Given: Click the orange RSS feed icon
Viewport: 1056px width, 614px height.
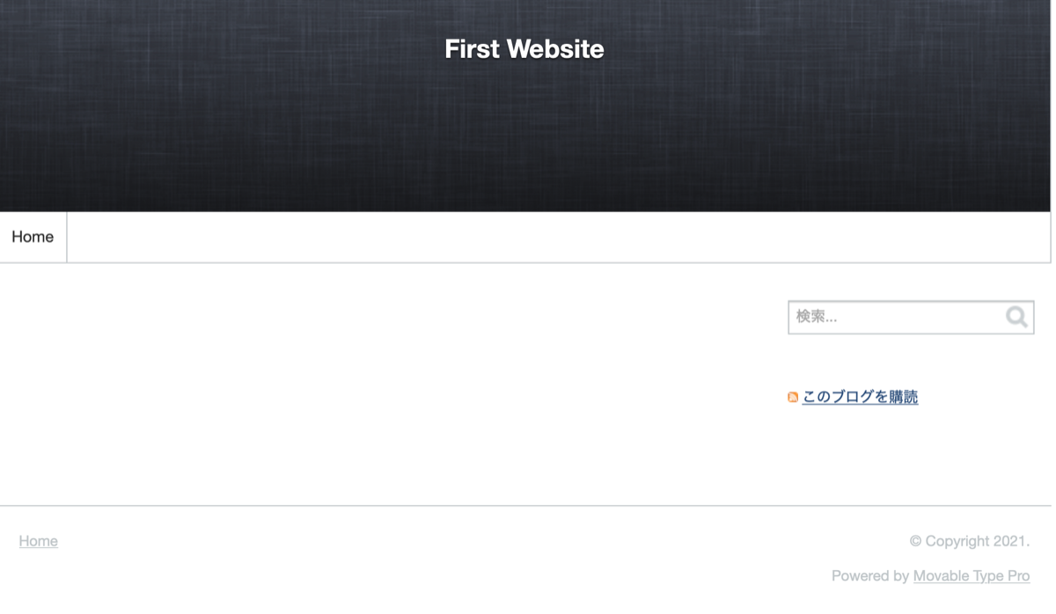Looking at the screenshot, I should [x=793, y=398].
